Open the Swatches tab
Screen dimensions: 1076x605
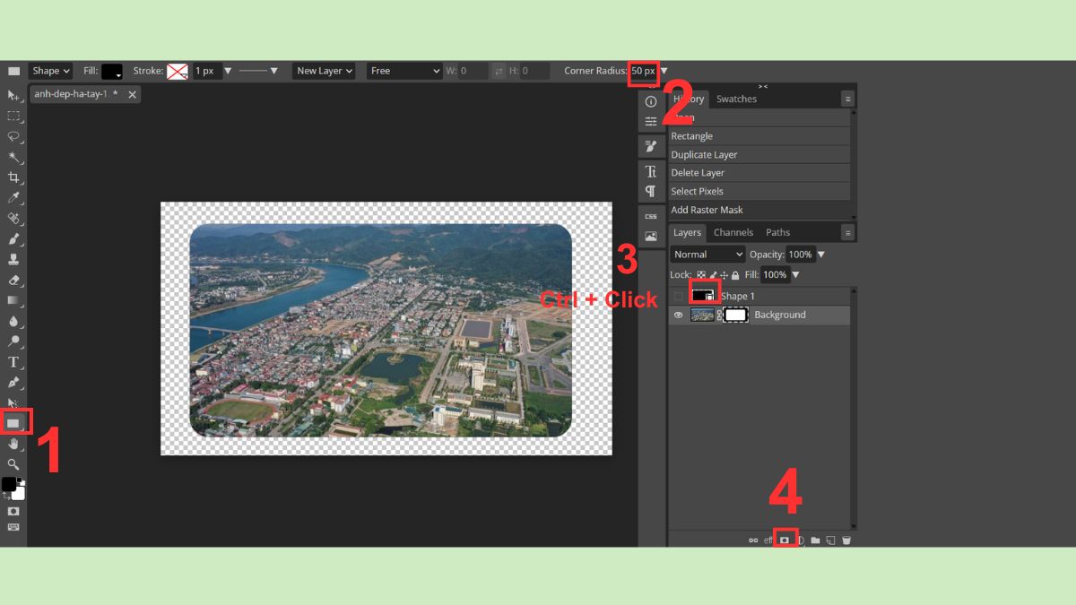736,99
